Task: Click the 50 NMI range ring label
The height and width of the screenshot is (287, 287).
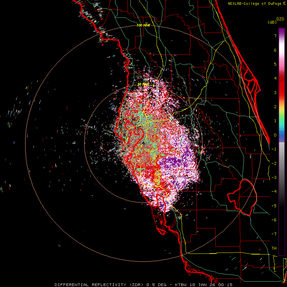Action: (x=143, y=84)
